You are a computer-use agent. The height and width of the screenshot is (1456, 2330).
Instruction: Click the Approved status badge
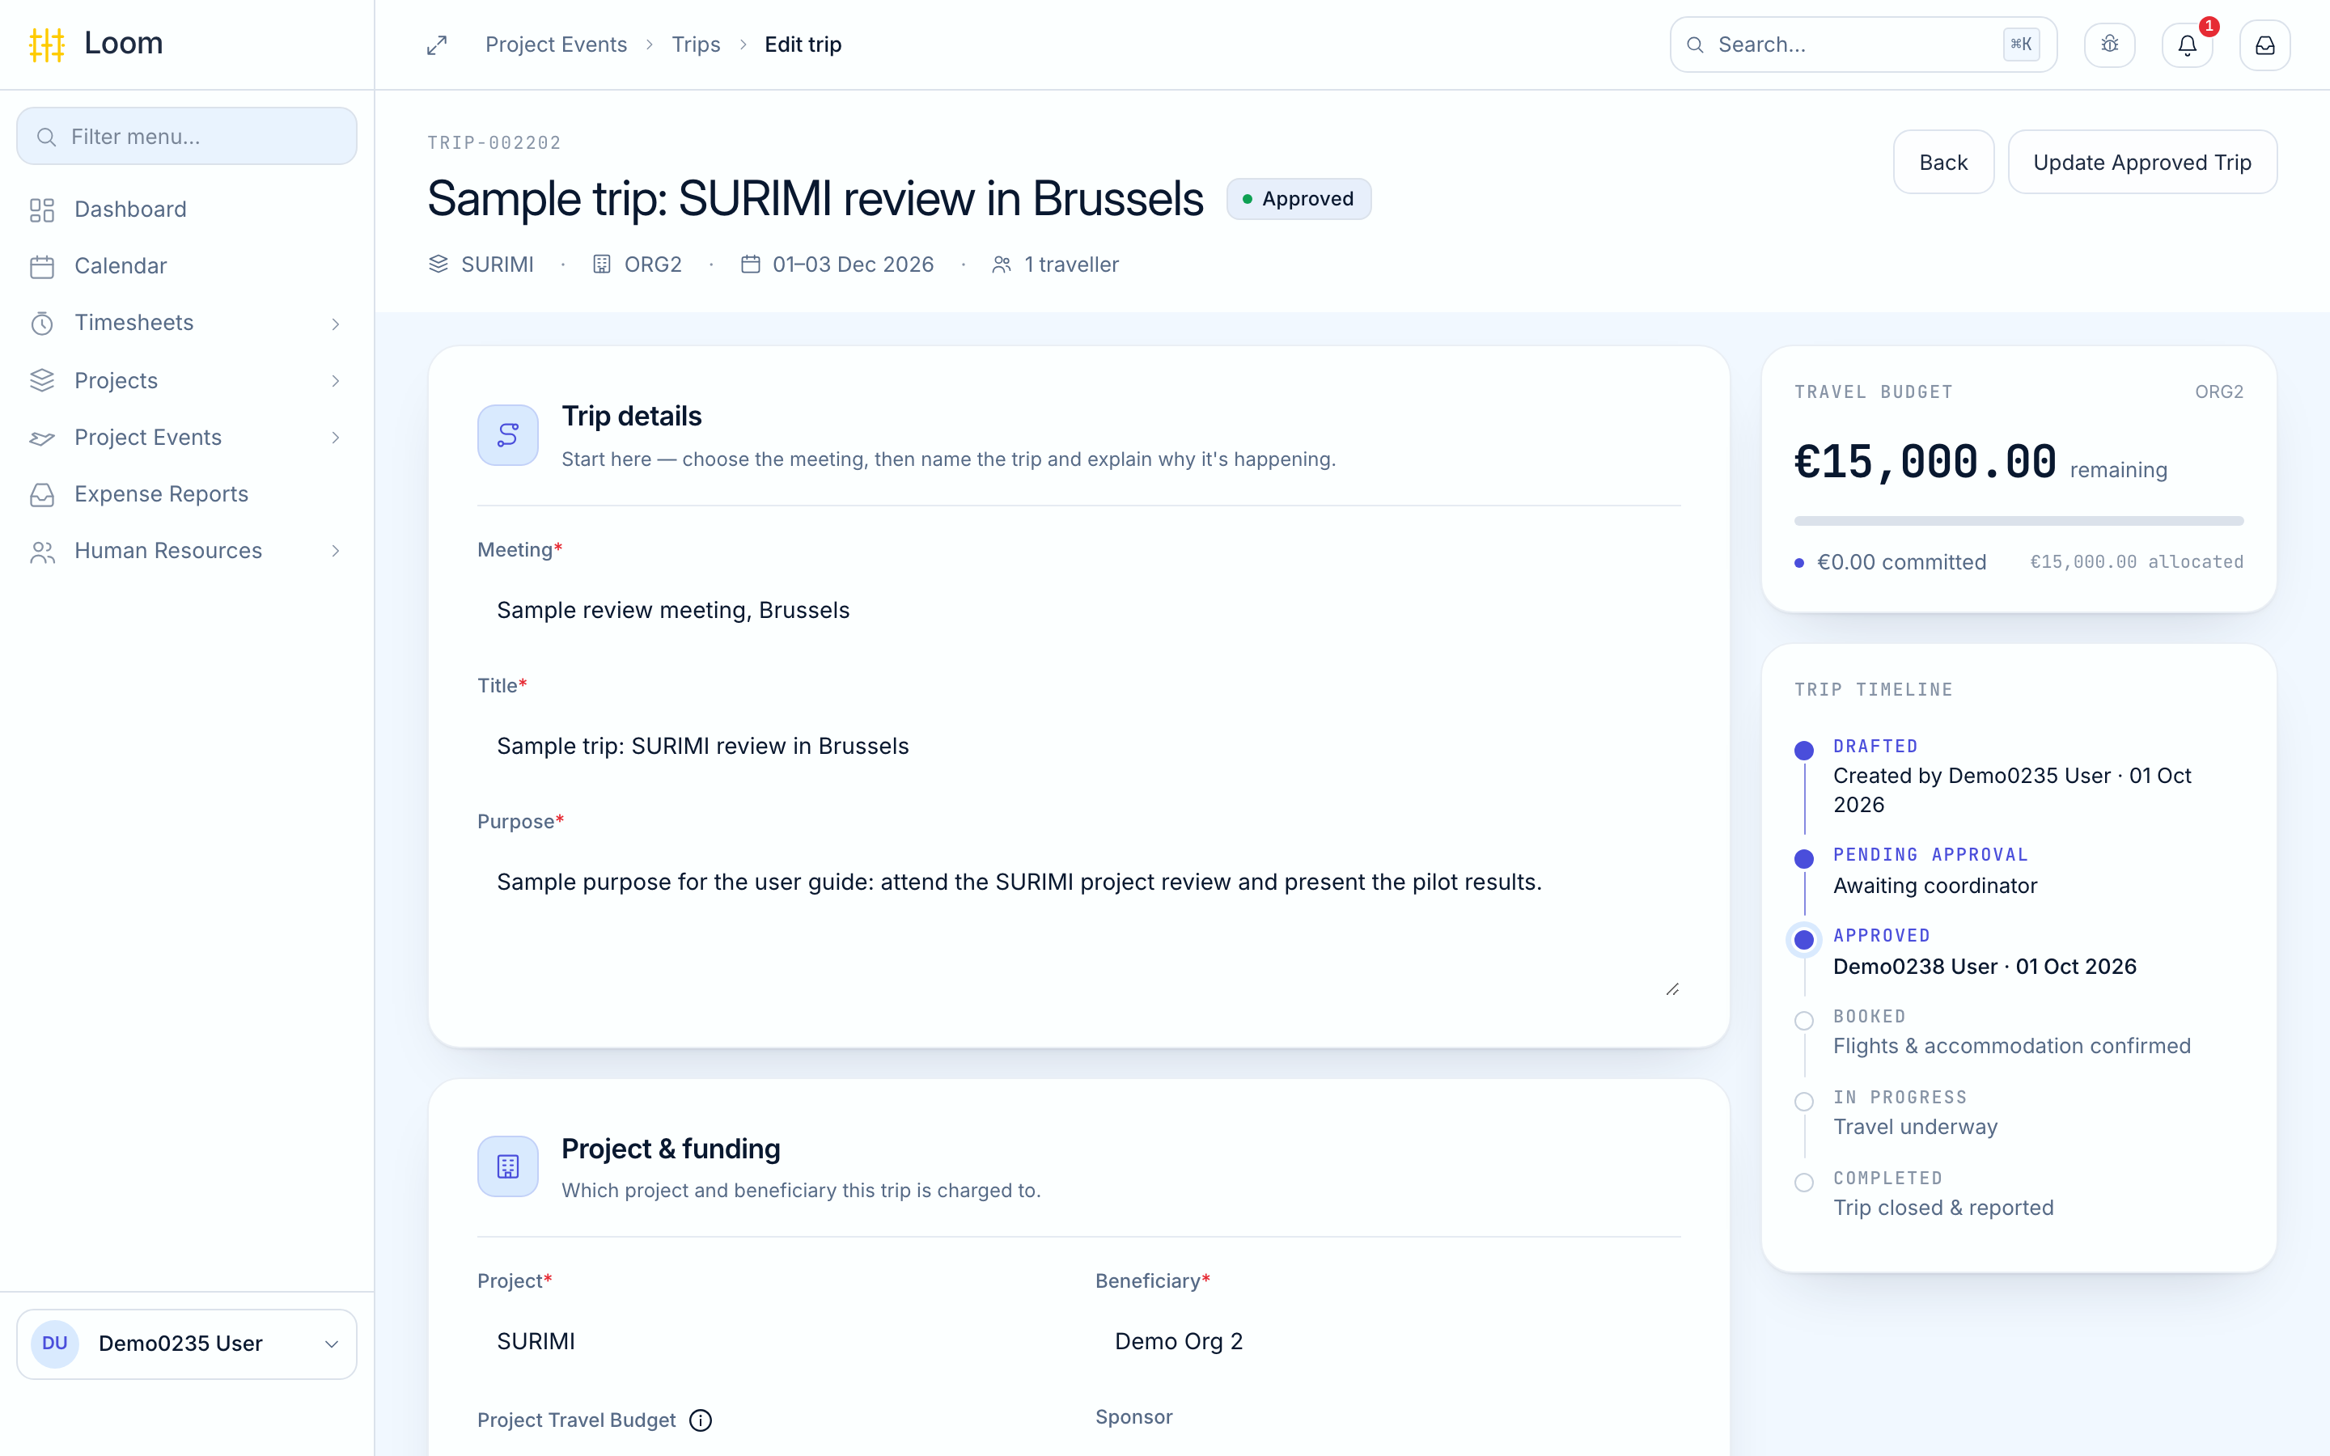click(1298, 199)
